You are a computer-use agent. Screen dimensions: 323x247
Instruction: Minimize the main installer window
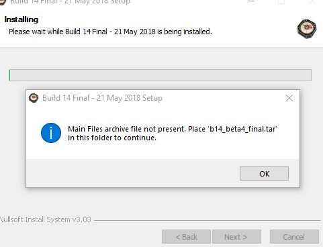251,1
